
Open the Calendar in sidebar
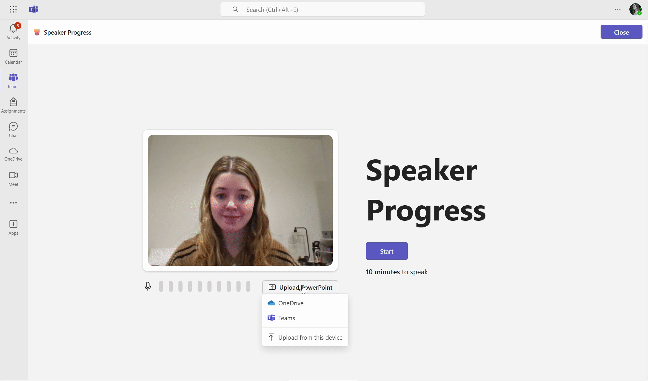click(13, 56)
